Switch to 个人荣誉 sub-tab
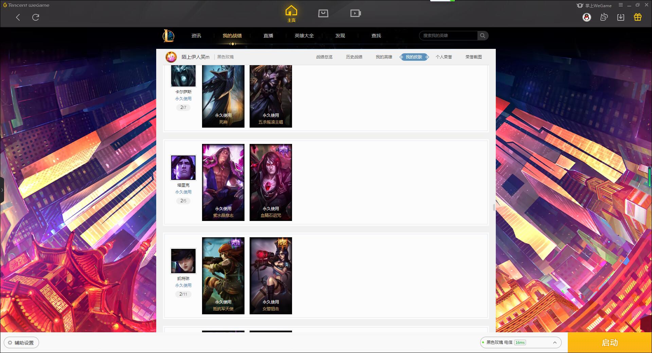 [444, 57]
